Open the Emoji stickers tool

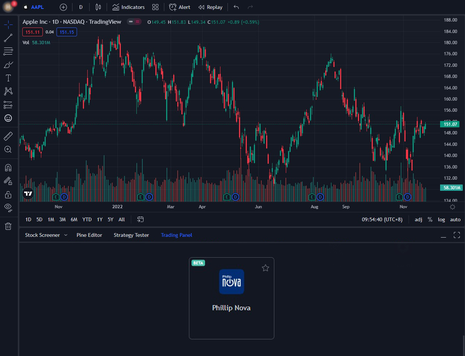(x=8, y=118)
